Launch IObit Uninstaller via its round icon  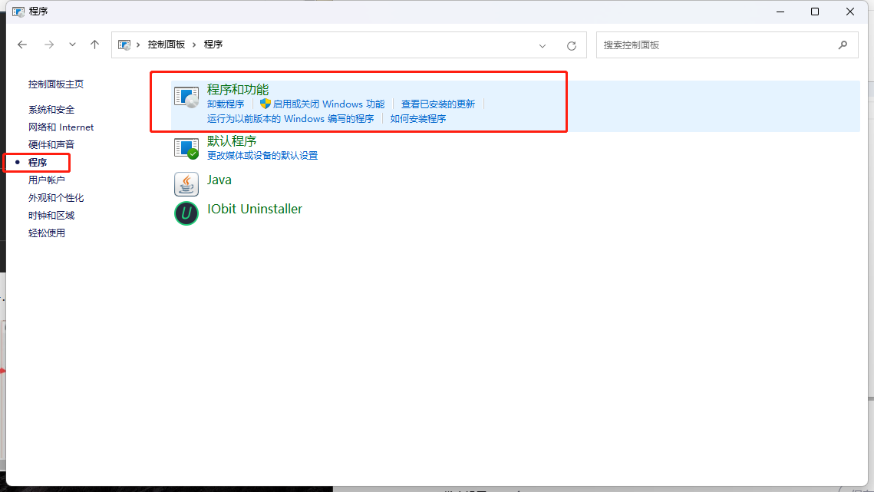(186, 213)
